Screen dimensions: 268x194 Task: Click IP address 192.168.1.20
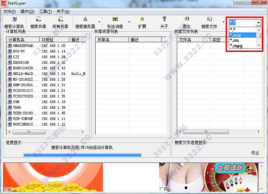54,46
